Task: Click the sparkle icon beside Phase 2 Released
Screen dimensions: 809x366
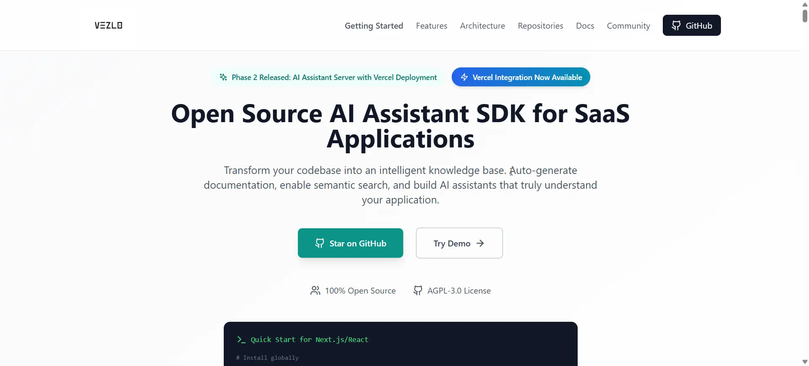Action: point(223,77)
